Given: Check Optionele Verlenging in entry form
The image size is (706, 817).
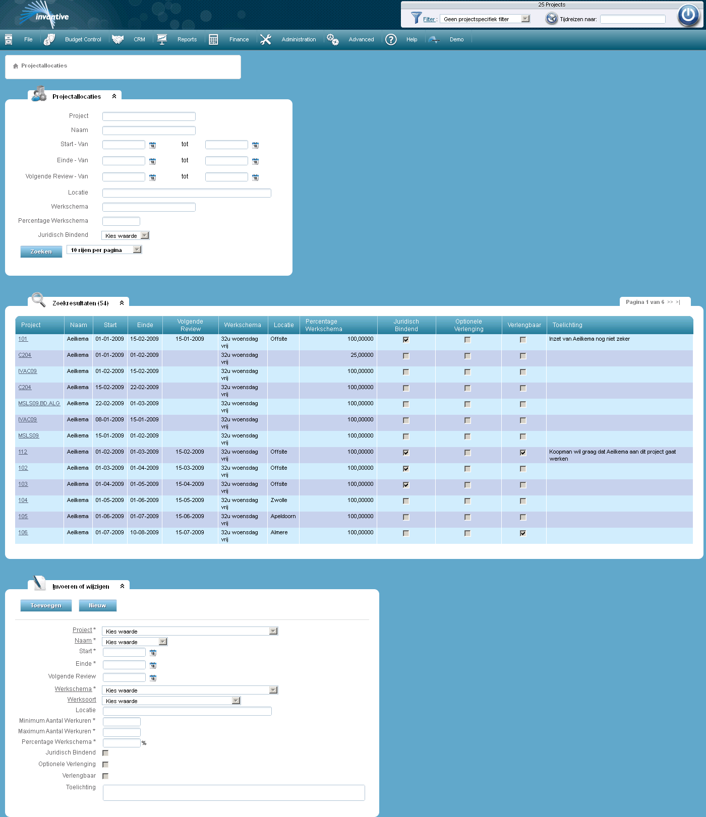Looking at the screenshot, I should point(105,765).
